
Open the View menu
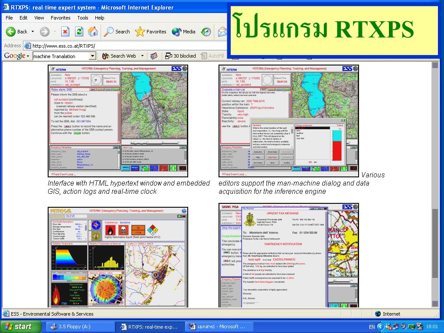[39, 18]
